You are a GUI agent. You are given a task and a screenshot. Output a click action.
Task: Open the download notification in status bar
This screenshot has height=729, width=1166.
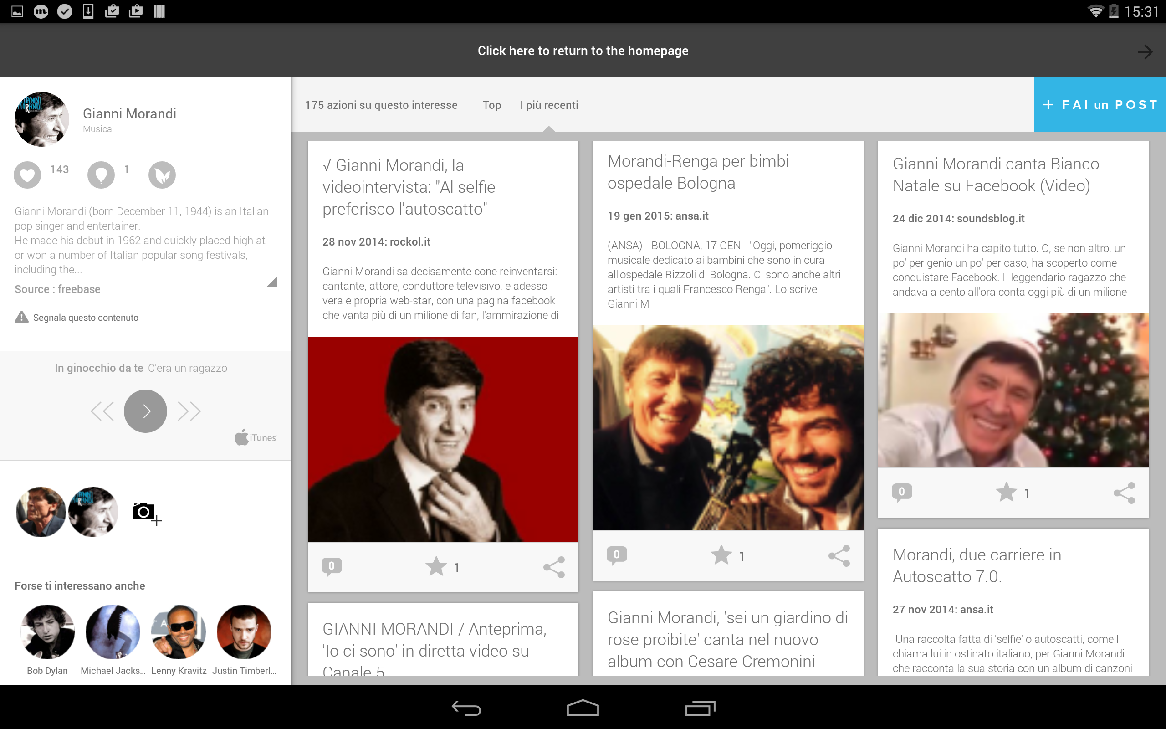tap(88, 11)
